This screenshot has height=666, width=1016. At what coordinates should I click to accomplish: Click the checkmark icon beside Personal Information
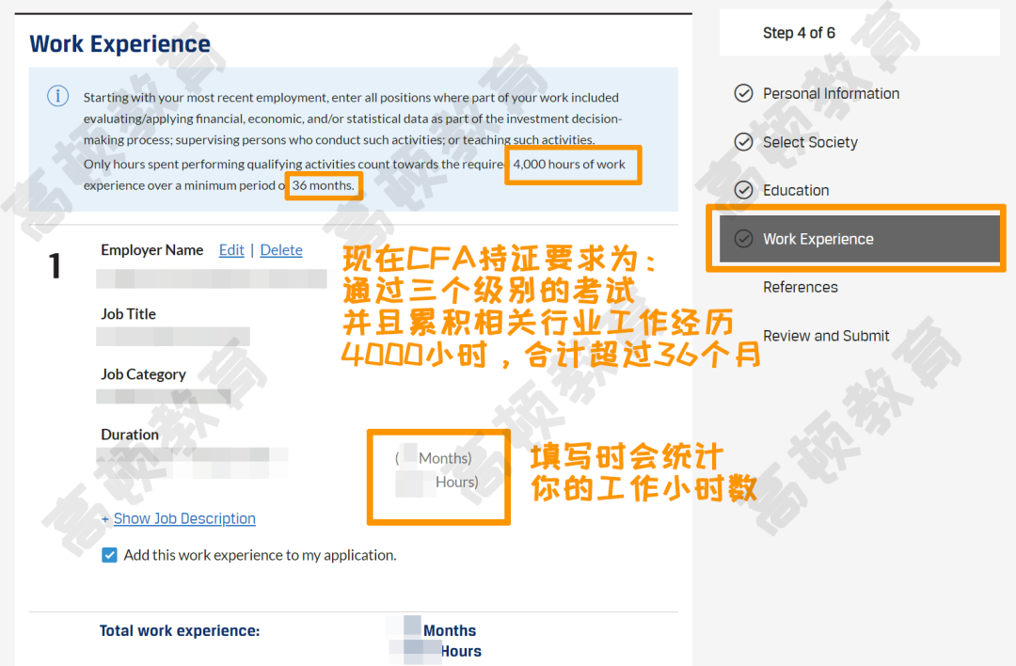point(743,93)
